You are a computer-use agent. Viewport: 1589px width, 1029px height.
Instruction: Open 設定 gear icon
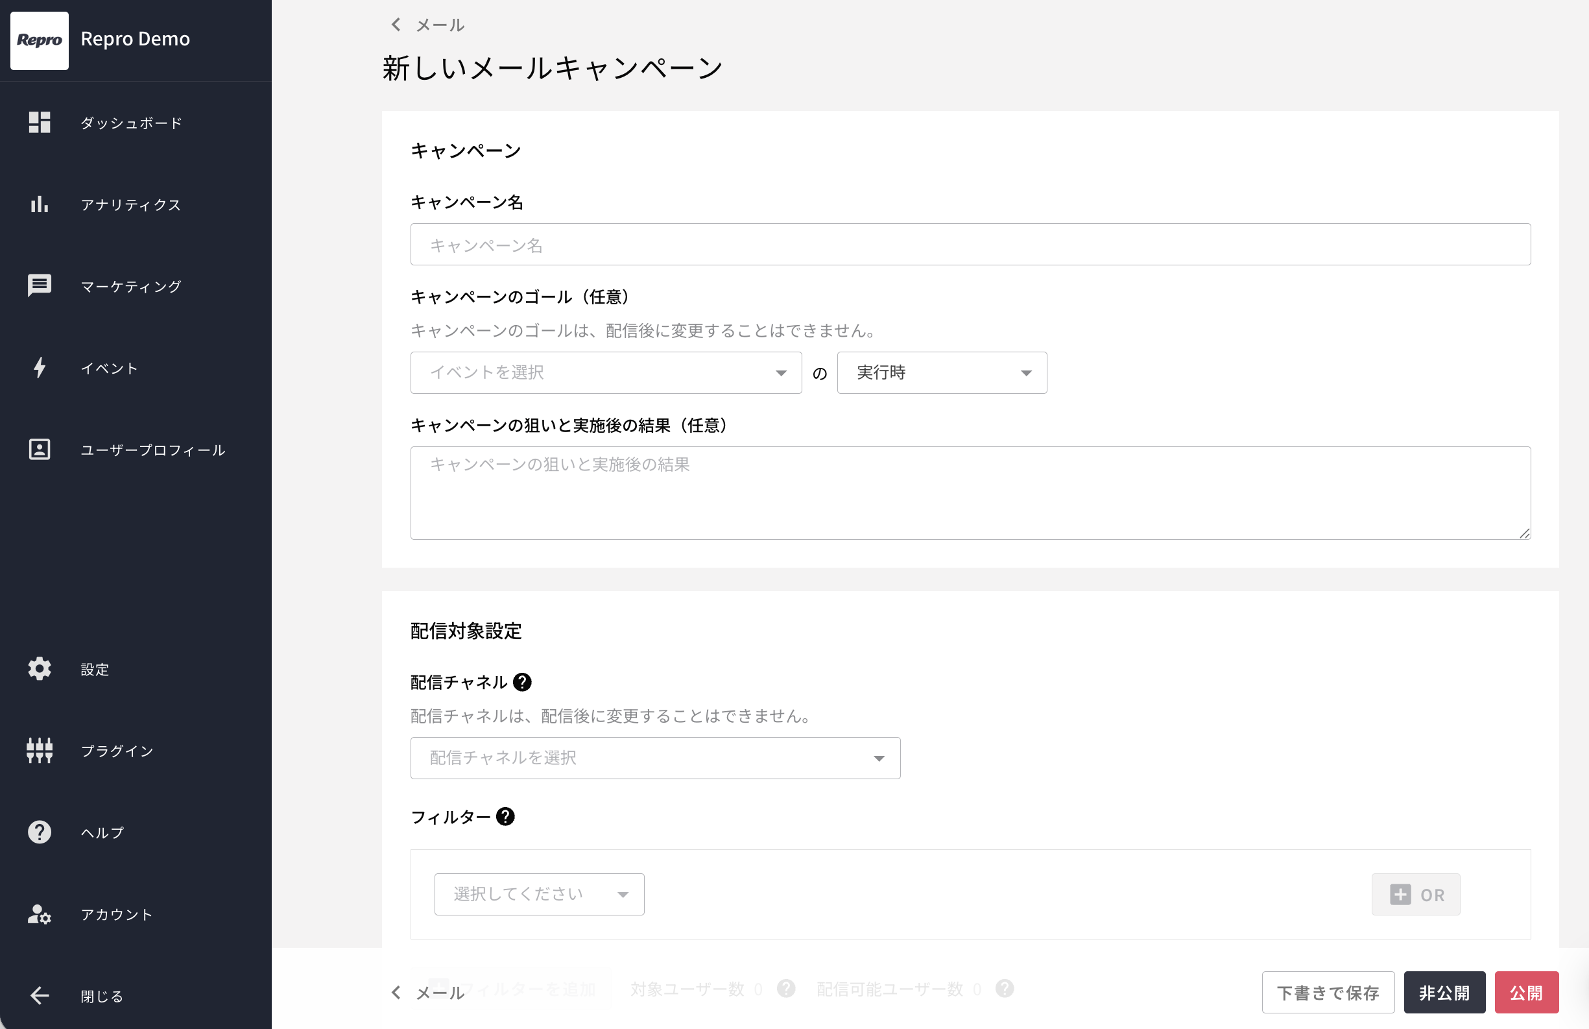point(40,668)
